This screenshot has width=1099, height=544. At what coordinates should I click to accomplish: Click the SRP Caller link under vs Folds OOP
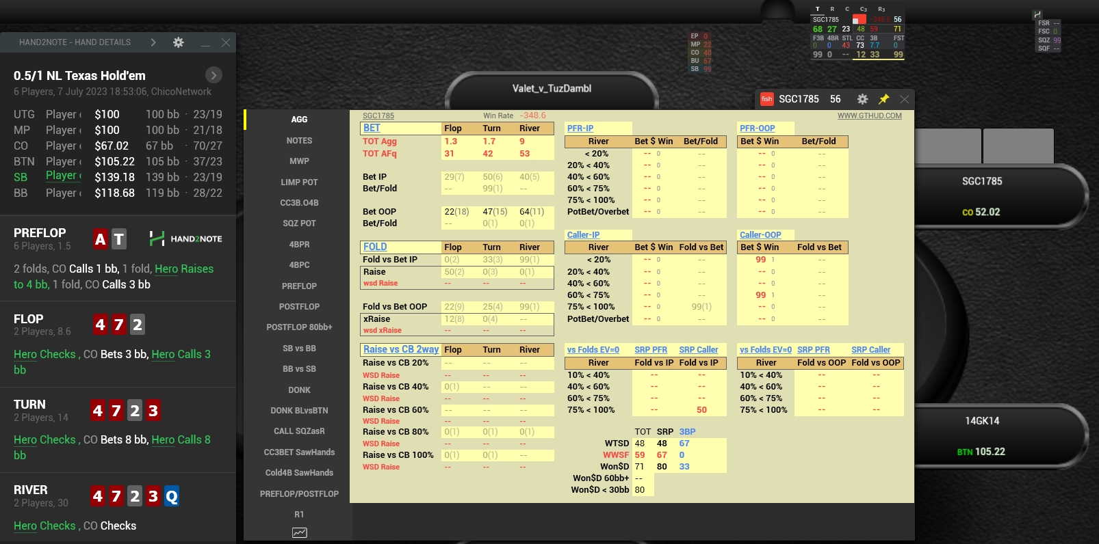[871, 350]
